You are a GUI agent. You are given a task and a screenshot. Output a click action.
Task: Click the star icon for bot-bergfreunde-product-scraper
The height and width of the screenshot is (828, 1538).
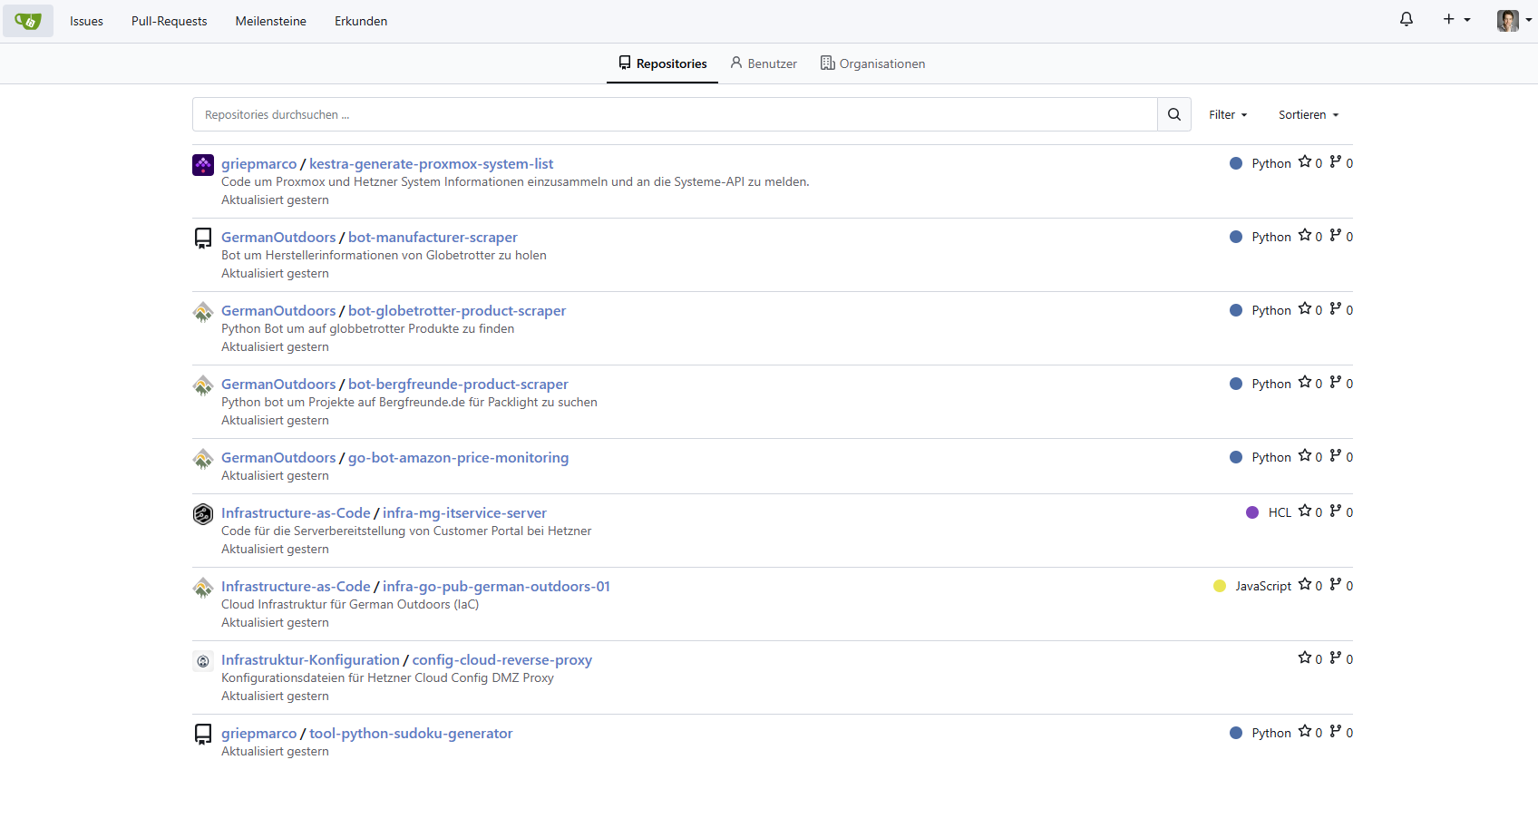(x=1305, y=382)
